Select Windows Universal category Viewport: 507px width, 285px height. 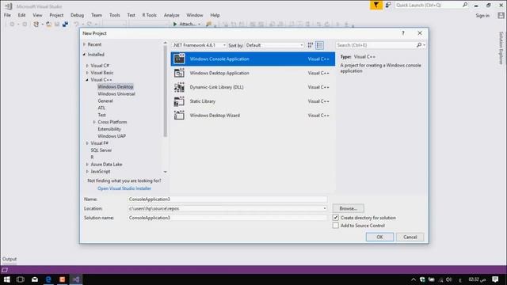[116, 94]
